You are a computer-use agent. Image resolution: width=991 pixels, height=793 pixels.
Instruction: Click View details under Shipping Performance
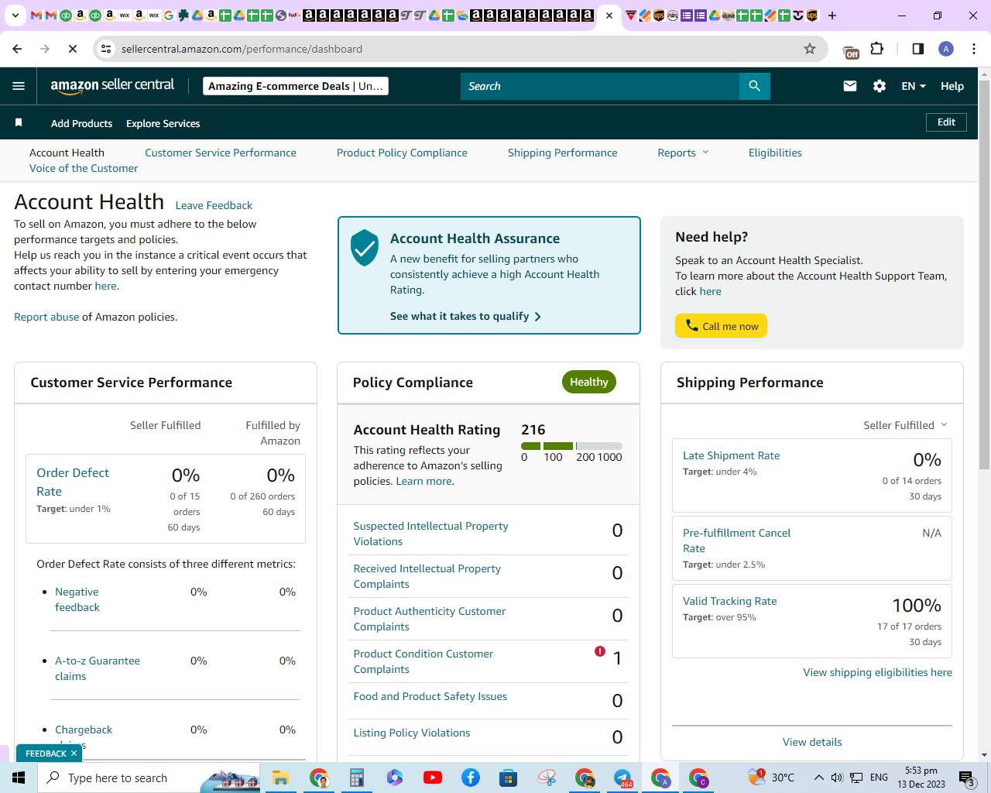coord(812,742)
